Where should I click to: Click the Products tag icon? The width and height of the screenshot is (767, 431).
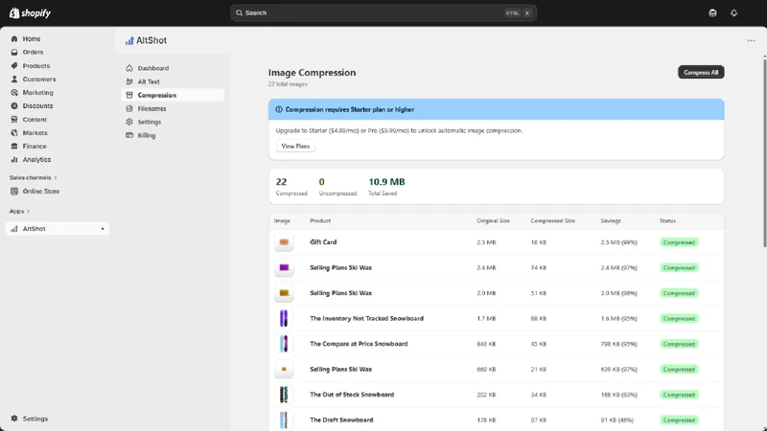click(x=14, y=65)
